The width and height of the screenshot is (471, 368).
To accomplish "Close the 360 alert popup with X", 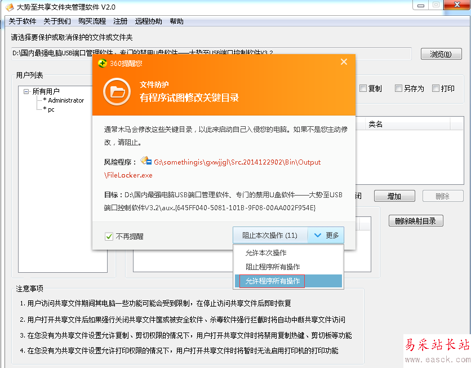I will (x=344, y=62).
